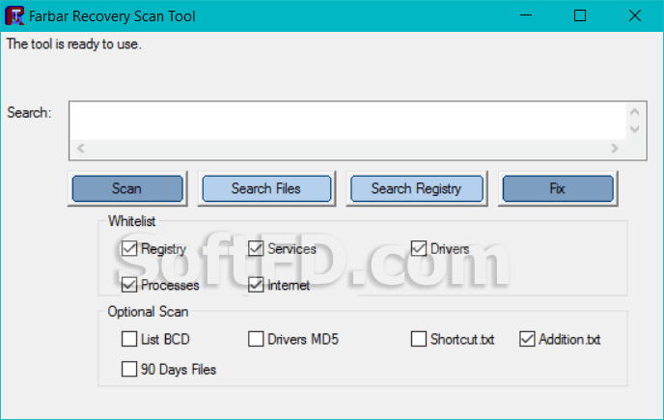Maximize the Farbar Recovery Scan Tool window
The width and height of the screenshot is (664, 420).
click(580, 15)
